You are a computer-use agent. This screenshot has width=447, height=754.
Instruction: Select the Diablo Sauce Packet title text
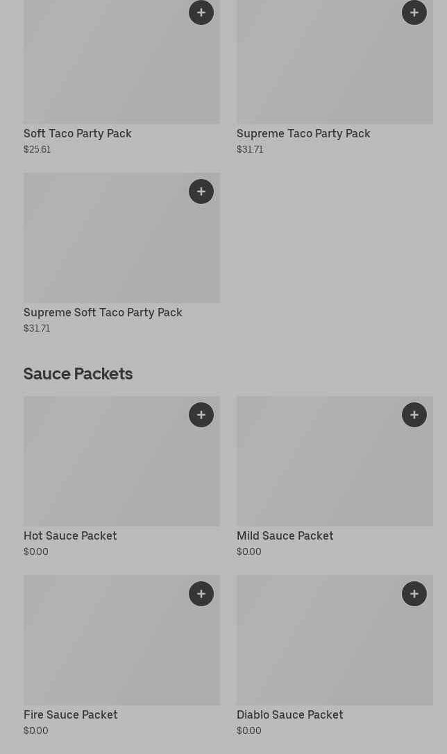tap(289, 714)
